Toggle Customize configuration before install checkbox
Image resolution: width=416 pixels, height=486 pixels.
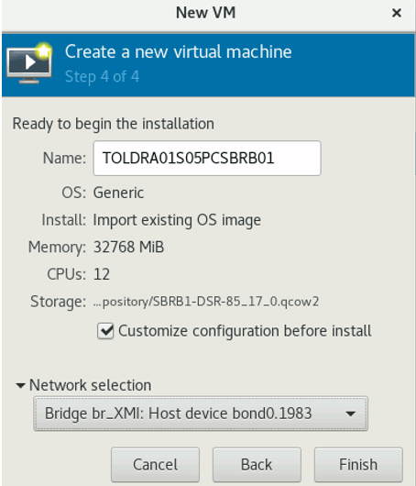pos(105,331)
